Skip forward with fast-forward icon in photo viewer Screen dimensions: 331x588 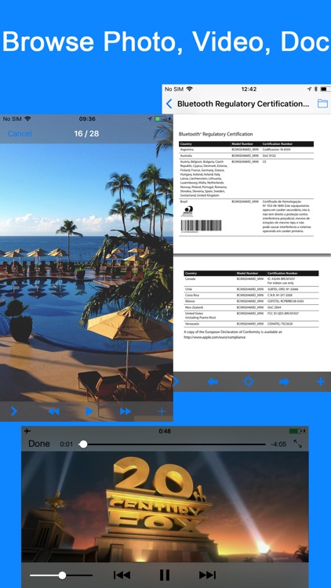coord(125,412)
